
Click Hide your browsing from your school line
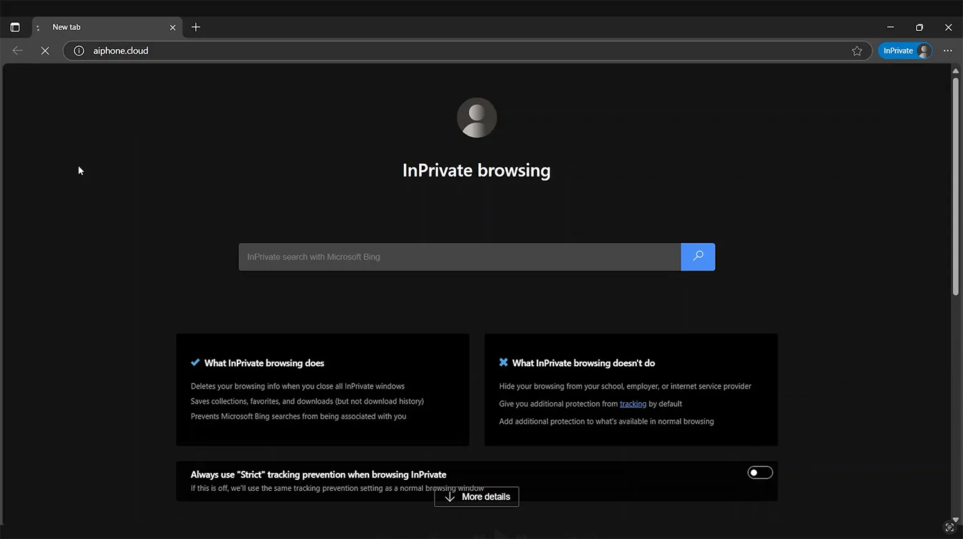point(625,386)
